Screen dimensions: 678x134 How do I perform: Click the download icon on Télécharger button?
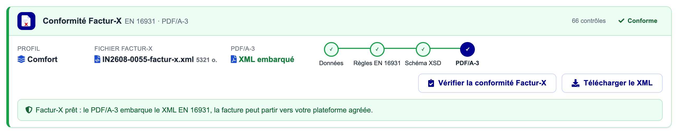575,83
